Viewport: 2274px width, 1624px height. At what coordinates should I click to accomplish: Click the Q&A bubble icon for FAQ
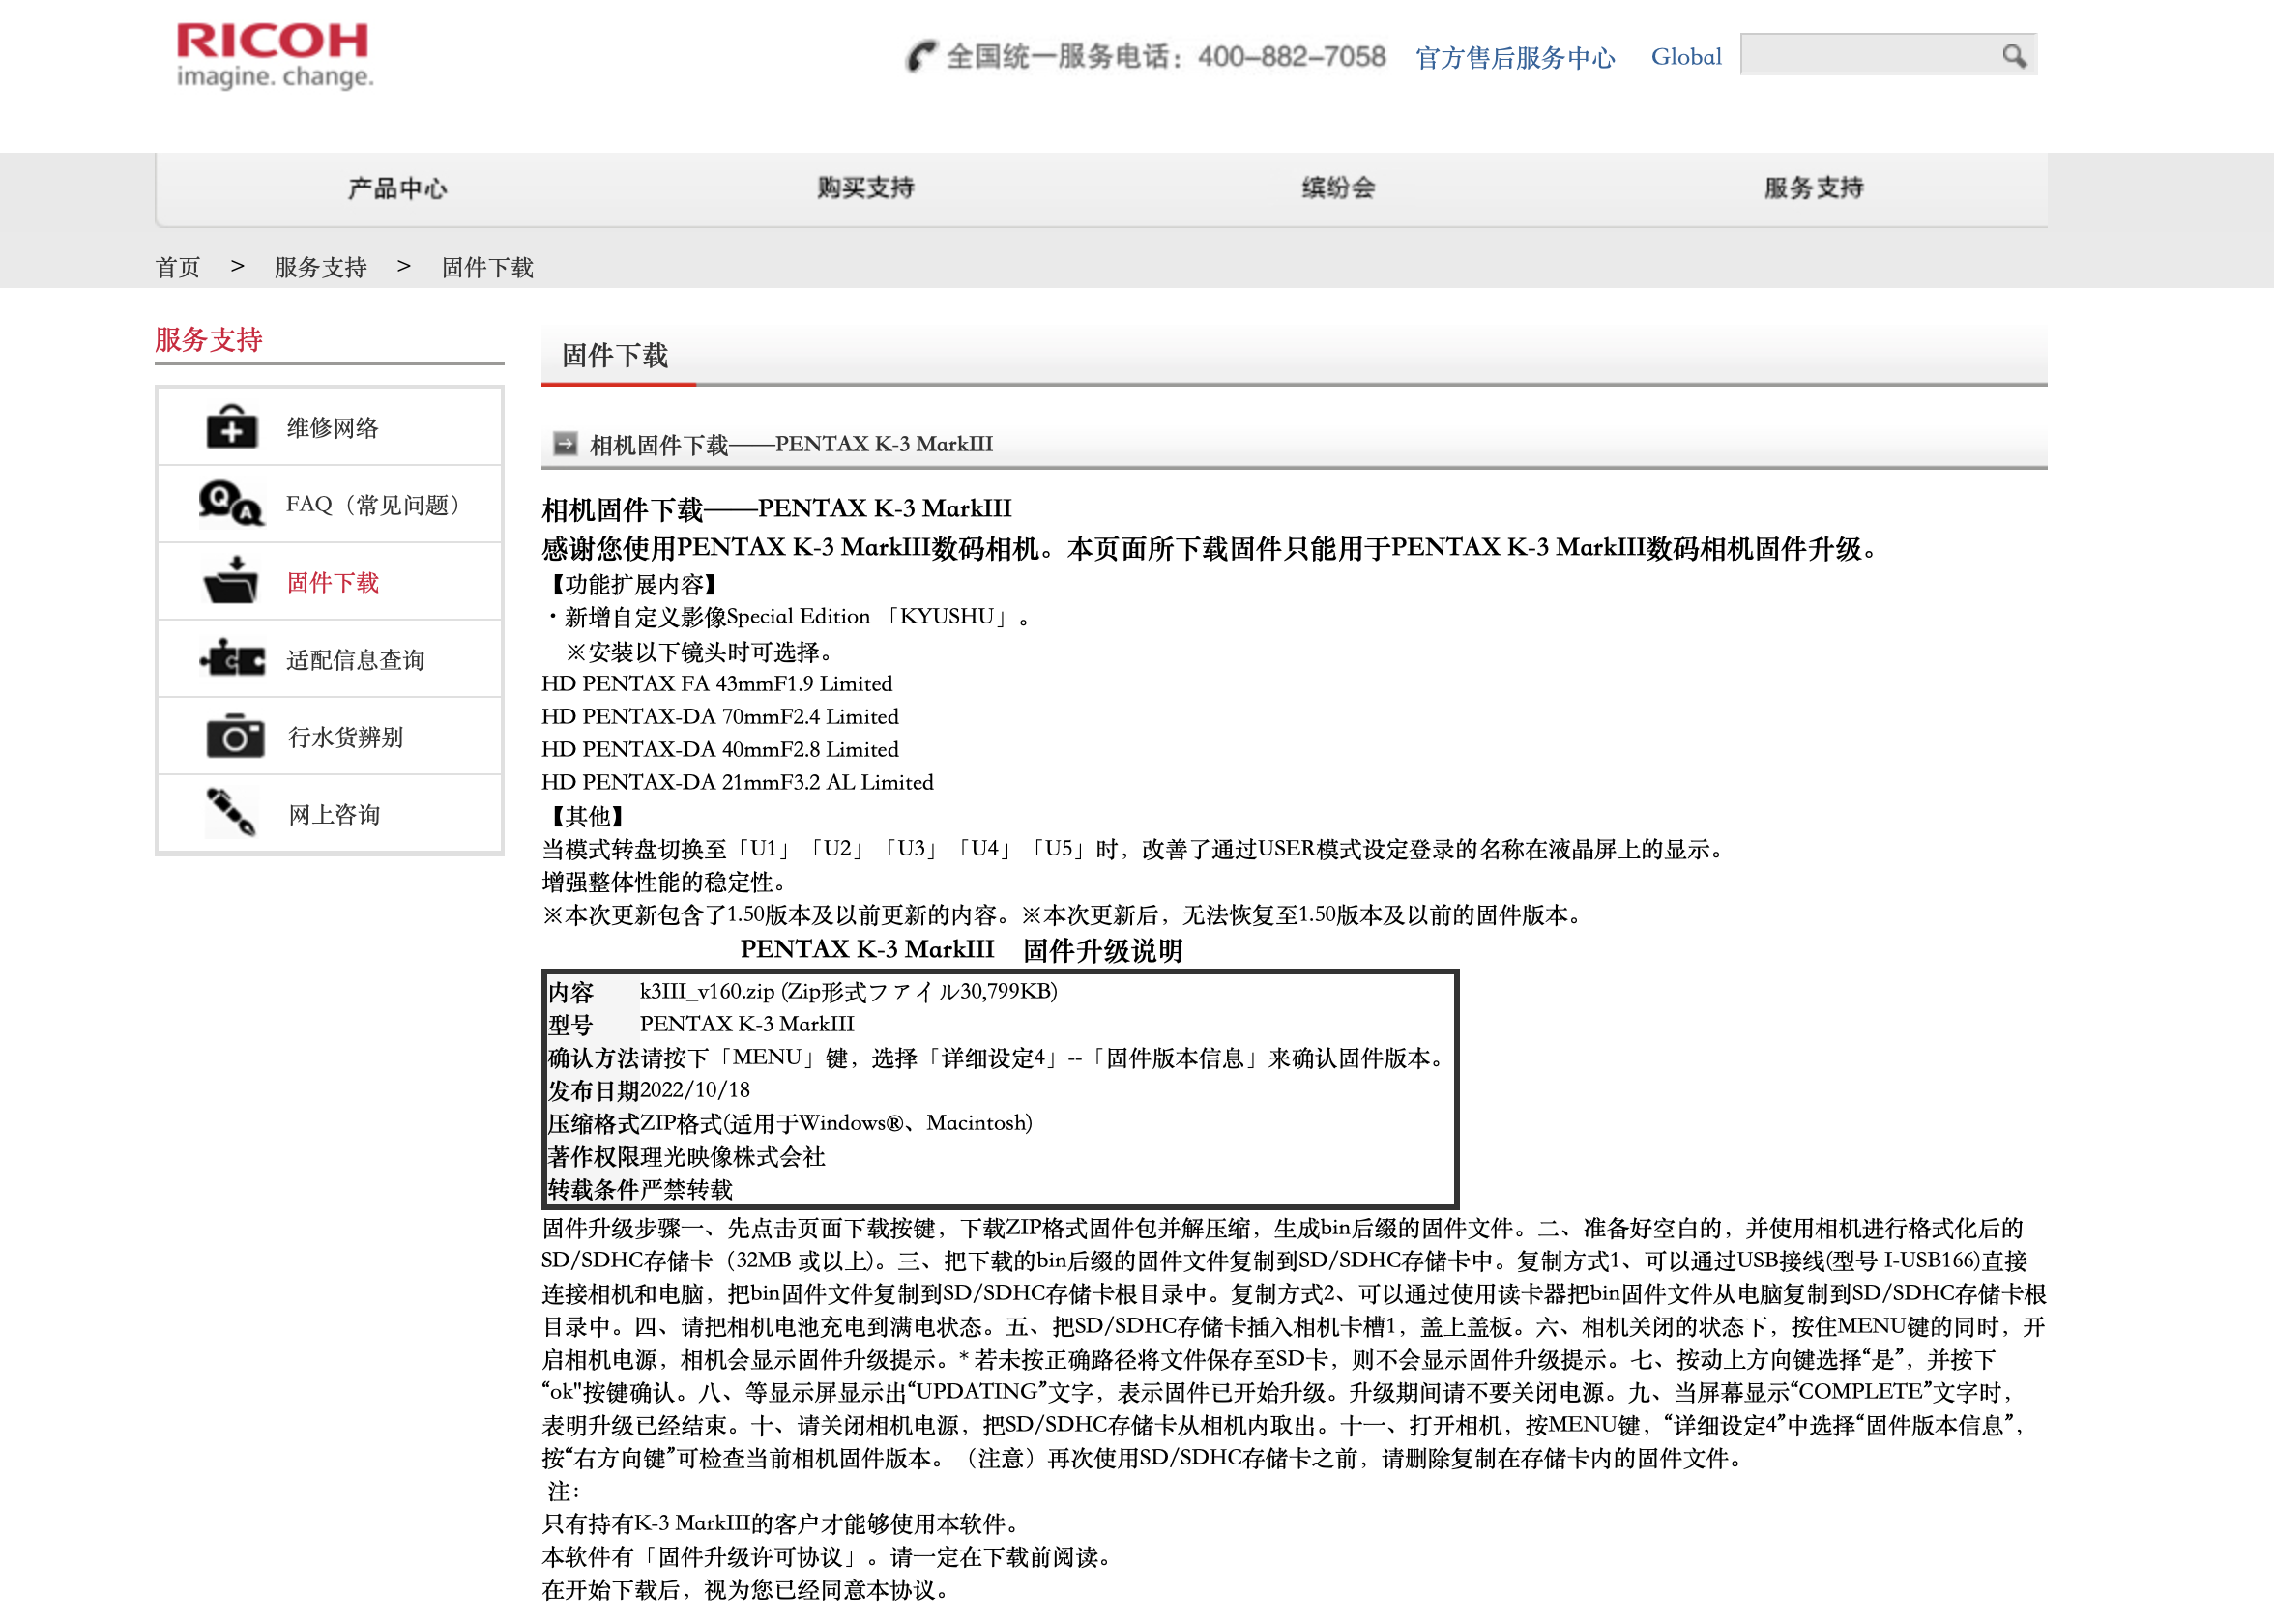coord(231,504)
